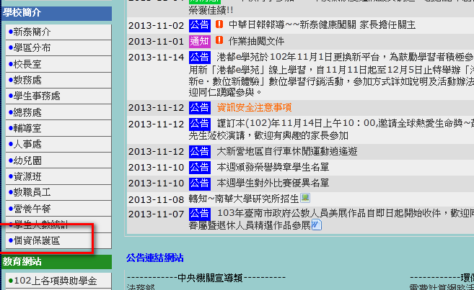Click blue 公告 badge on 資訊安全注意事項 row
Image resolution: width=474 pixels, height=290 pixels.
click(x=199, y=108)
